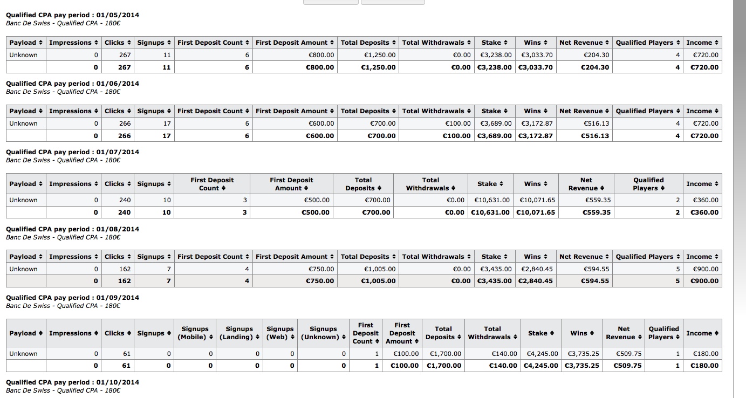
Task: Click sort arrows beside Wins in 01/05/2014 table
Action: click(x=545, y=43)
